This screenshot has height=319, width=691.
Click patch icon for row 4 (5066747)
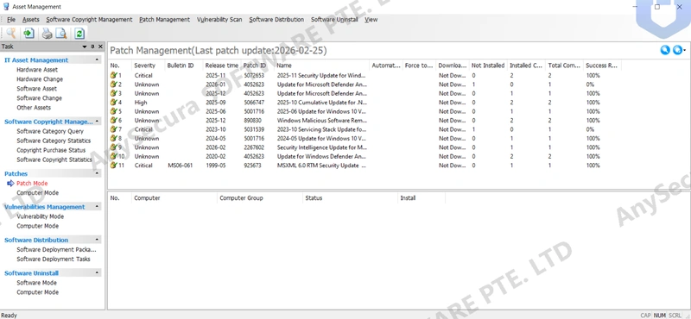(x=114, y=102)
